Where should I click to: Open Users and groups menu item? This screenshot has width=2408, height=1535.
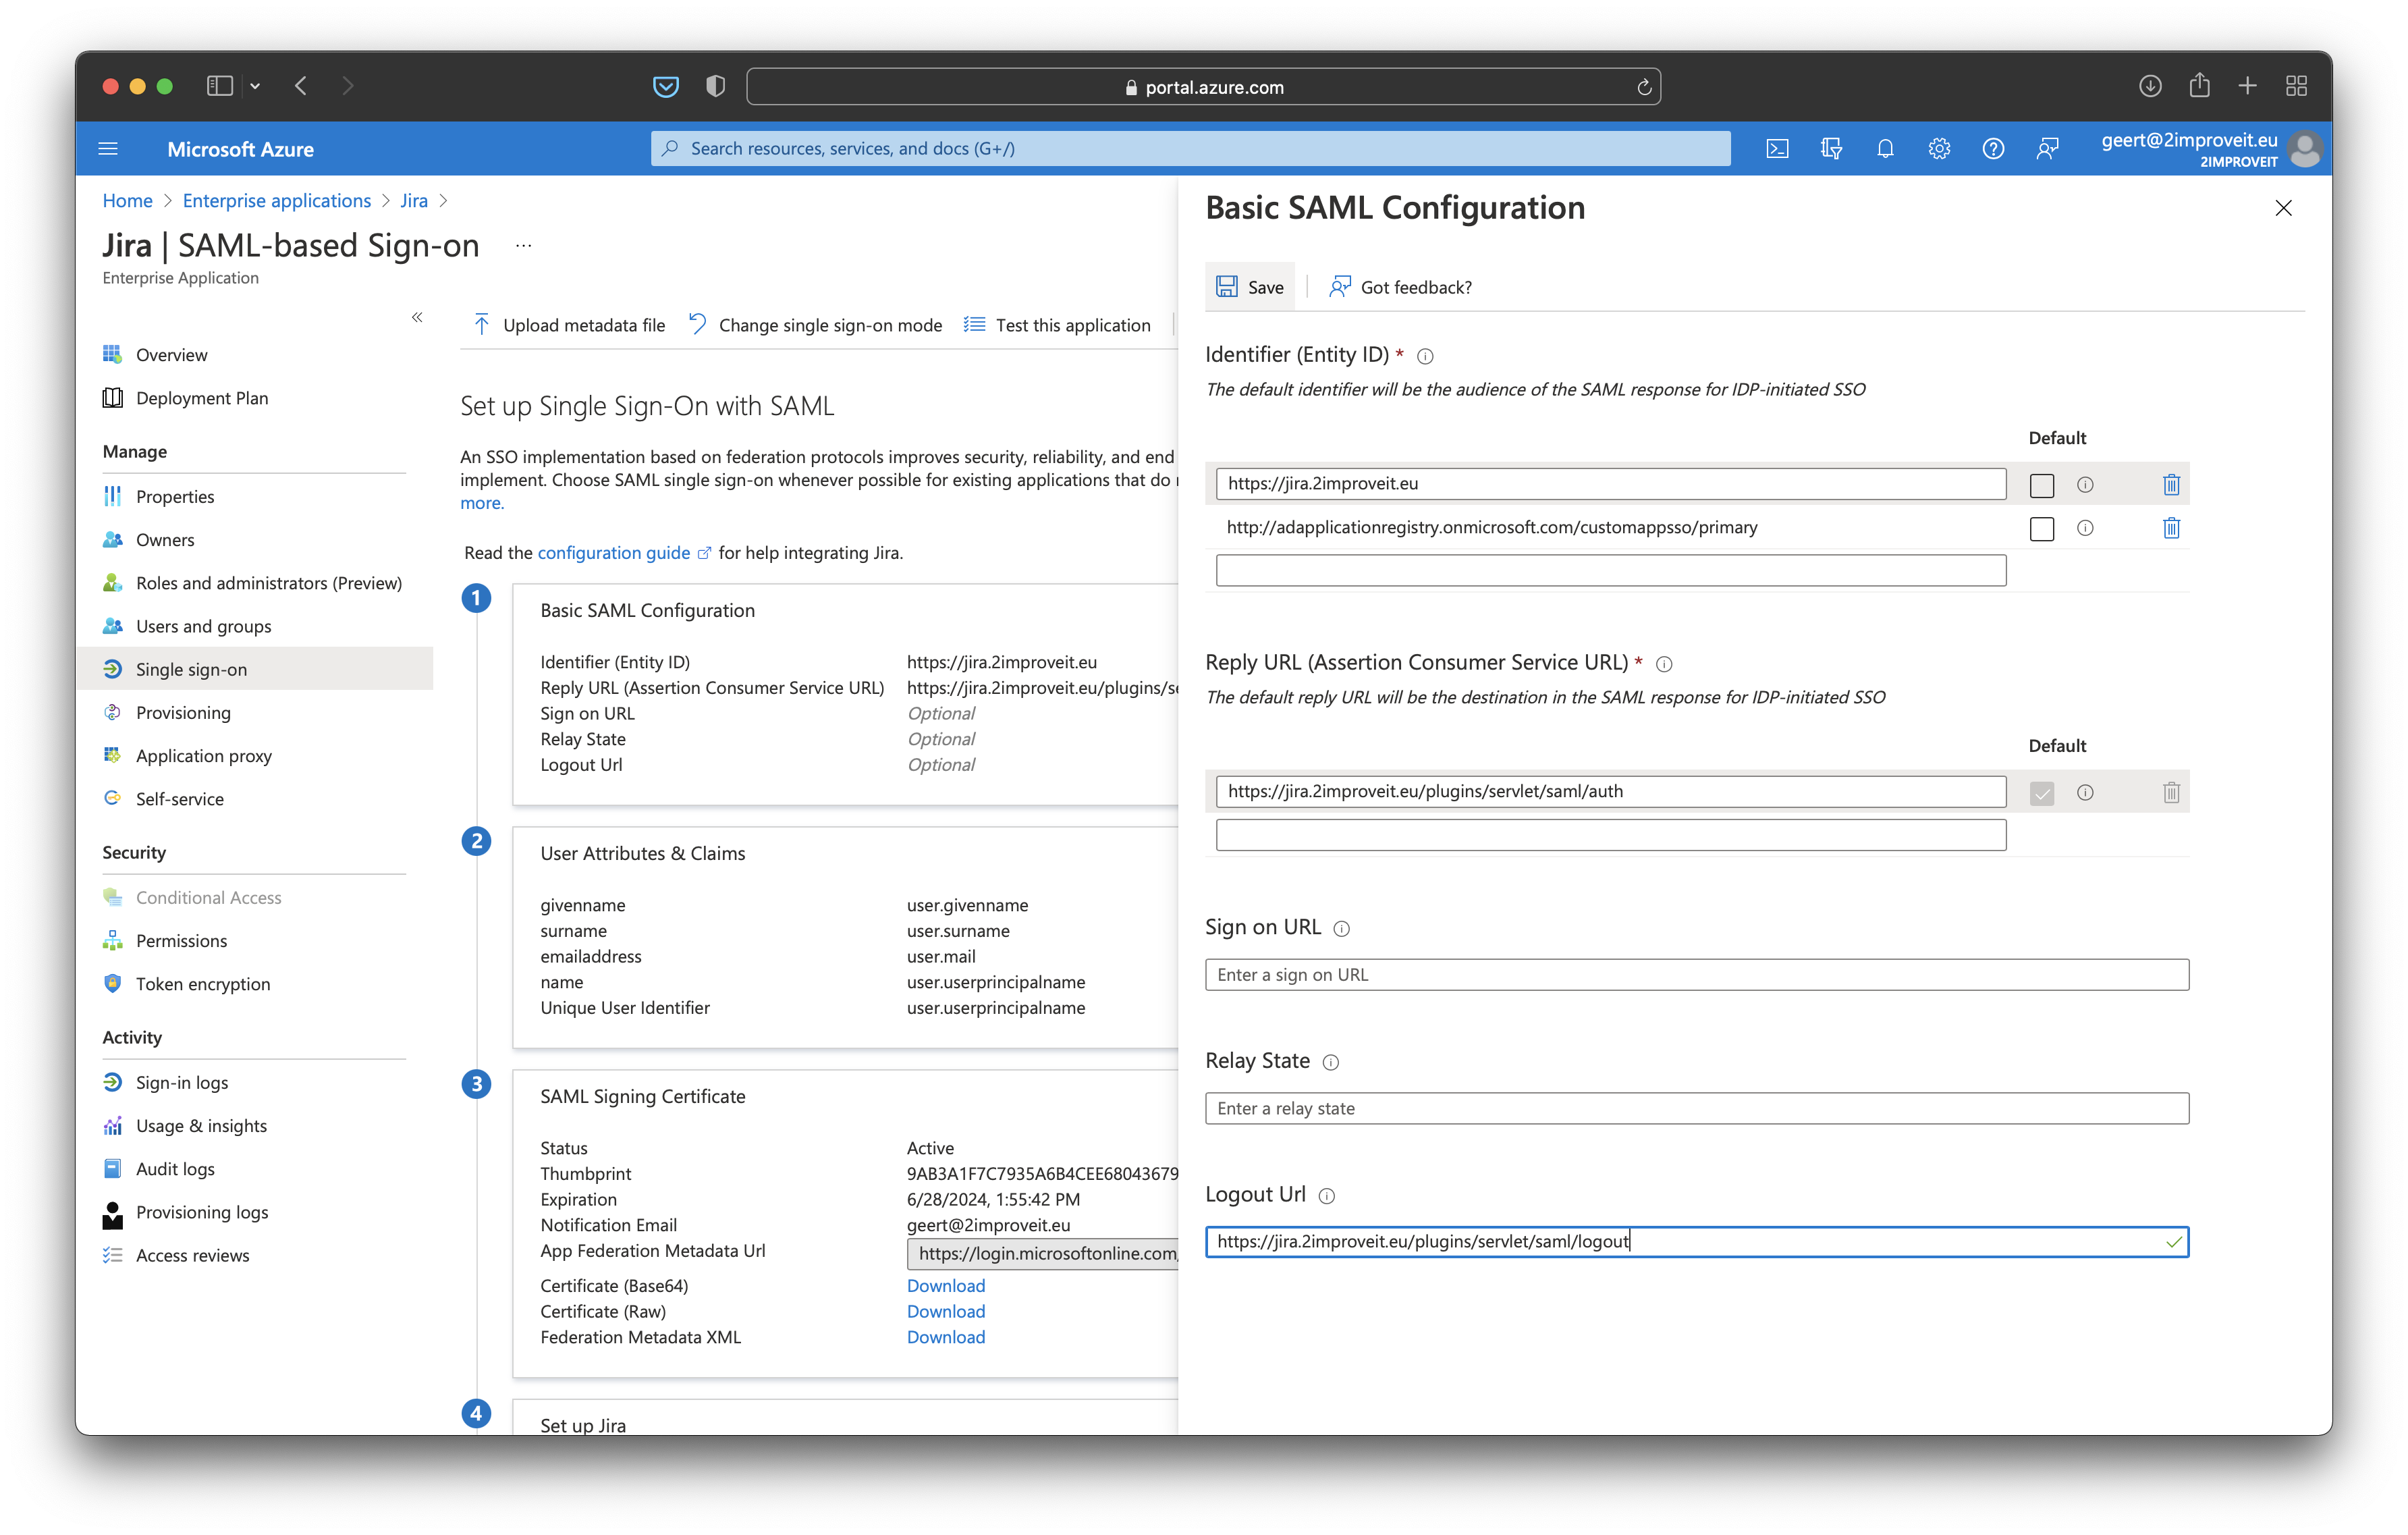pos(204,626)
